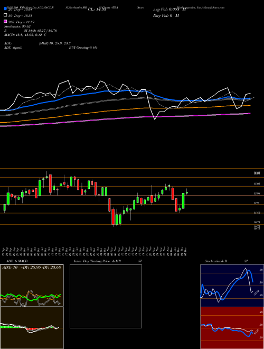Click the 15.05 price axis label

pos(257,184)
